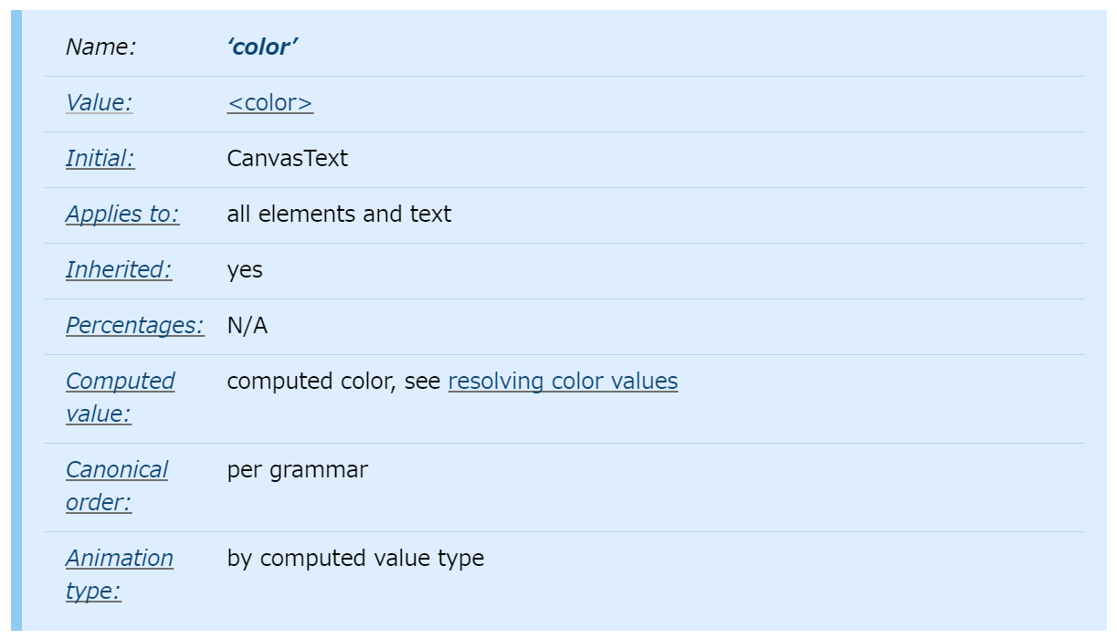Click the 'color' property definition name
The height and width of the screenshot is (639, 1117).
(x=262, y=47)
